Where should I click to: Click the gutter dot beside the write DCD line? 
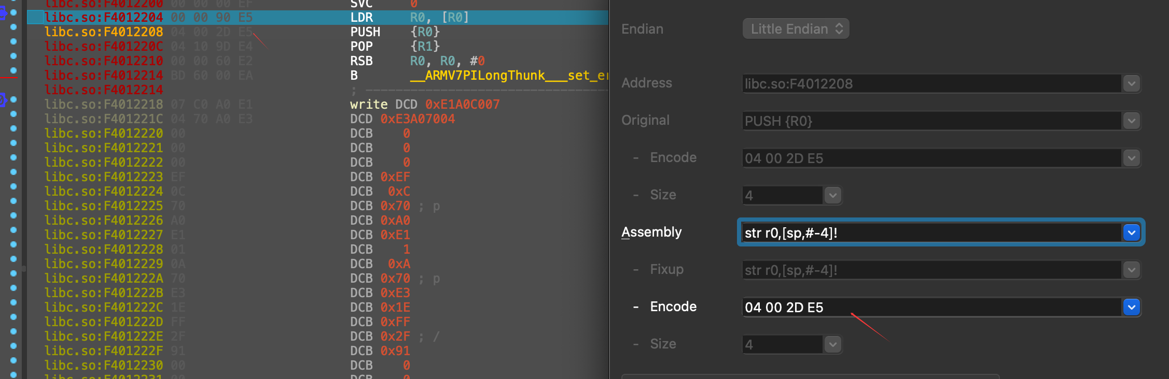coord(13,99)
